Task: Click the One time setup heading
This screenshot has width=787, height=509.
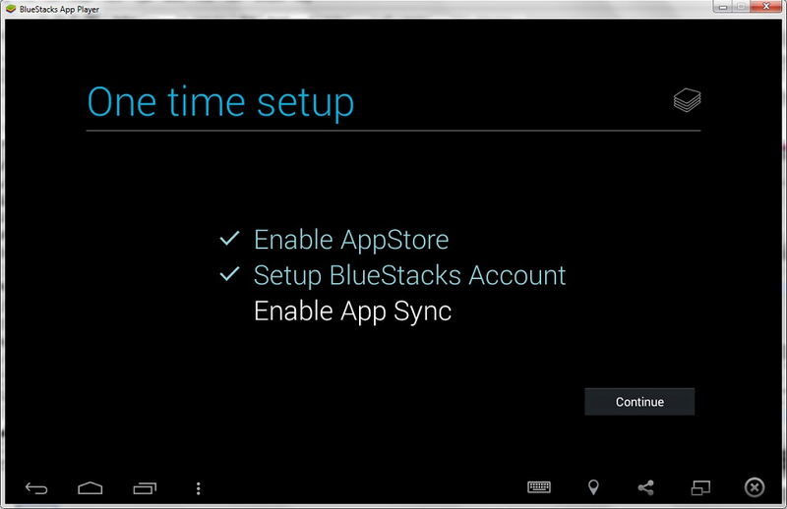Action: 220,103
